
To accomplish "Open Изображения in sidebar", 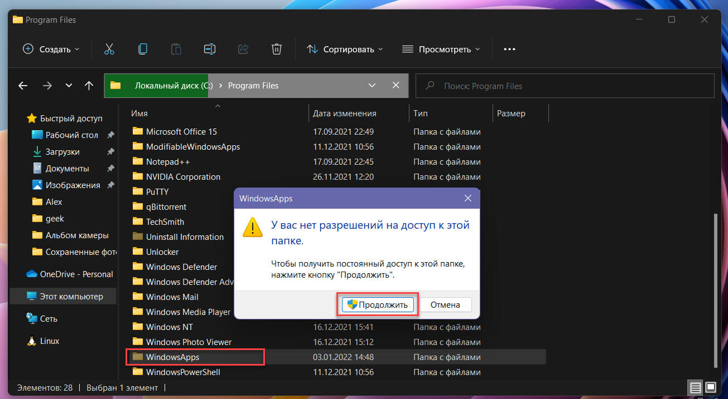I will click(73, 185).
